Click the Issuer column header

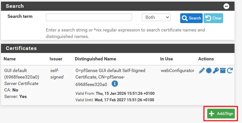click(56, 59)
